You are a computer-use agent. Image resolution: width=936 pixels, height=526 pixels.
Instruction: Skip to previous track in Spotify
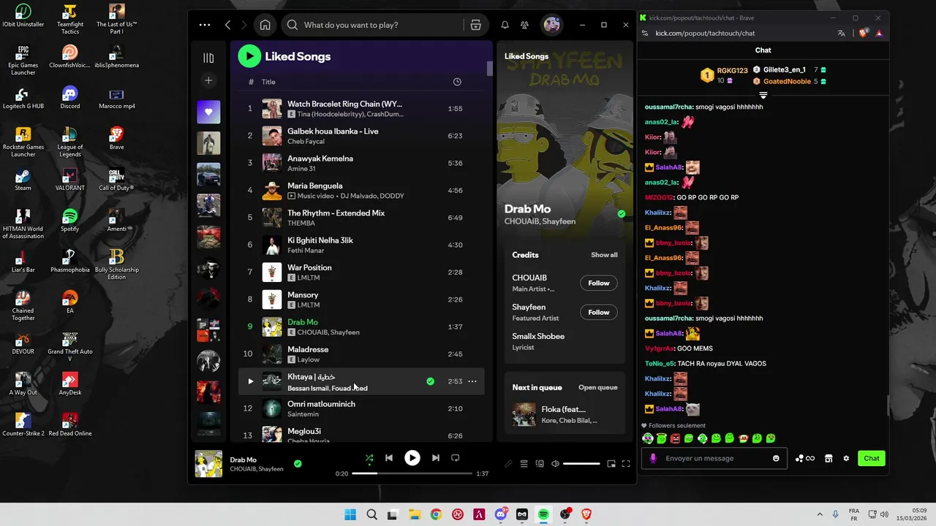tap(389, 458)
